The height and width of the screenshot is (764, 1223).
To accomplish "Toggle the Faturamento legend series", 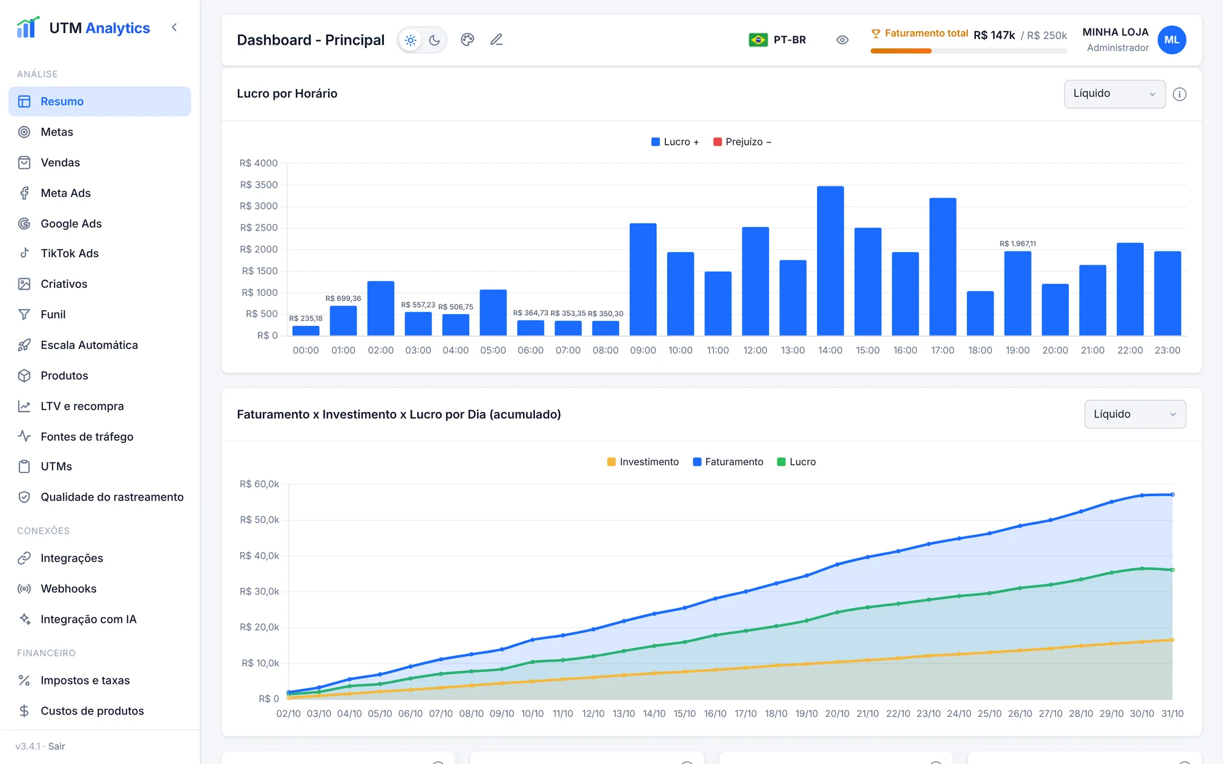I will [728, 462].
